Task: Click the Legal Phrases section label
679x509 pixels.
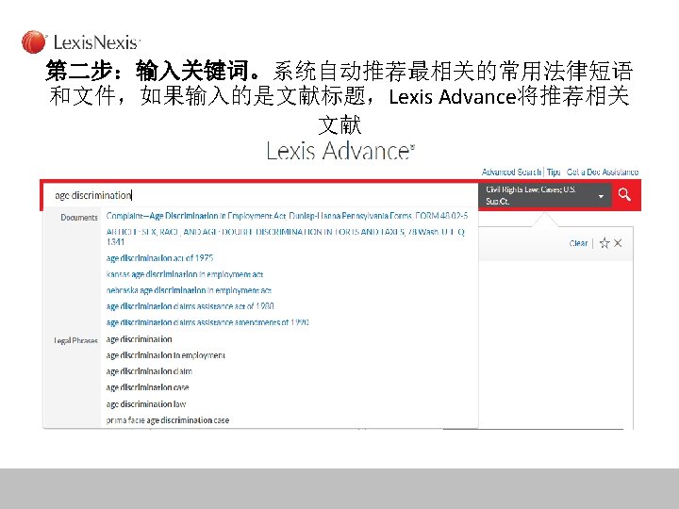Action: [x=75, y=340]
